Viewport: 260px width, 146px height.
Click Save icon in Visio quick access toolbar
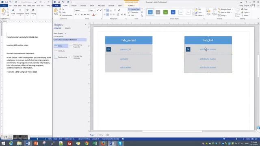point(59,2)
